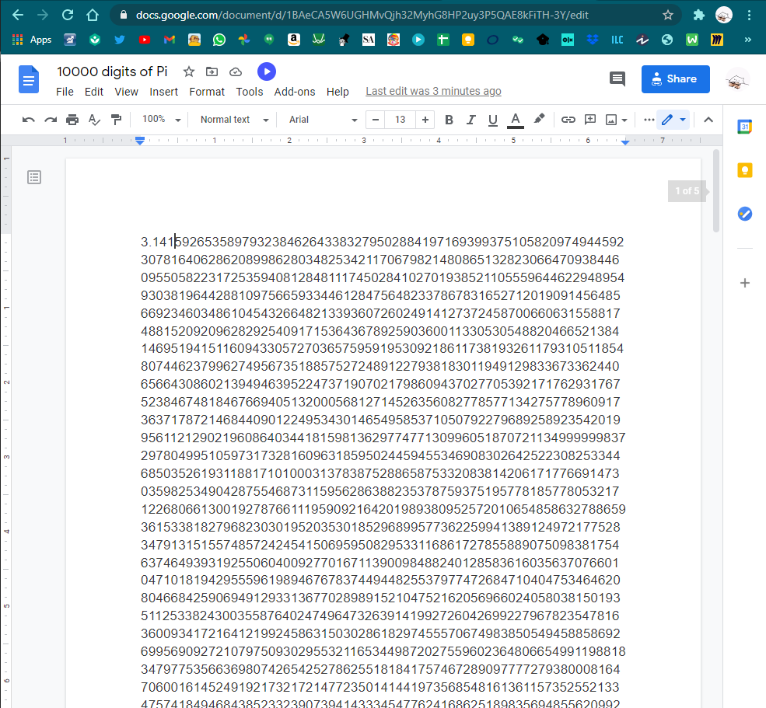Open the More toolbar options ellipsis
This screenshot has height=708, width=766.
point(649,120)
